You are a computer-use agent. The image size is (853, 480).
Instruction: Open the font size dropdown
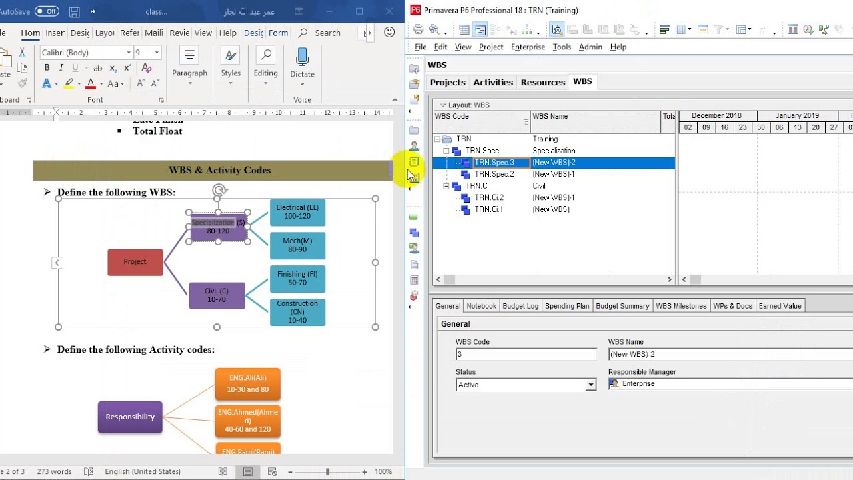(x=157, y=53)
